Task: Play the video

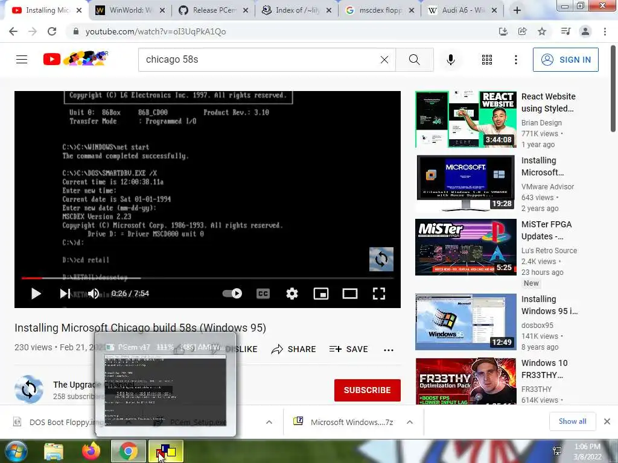Action: click(x=36, y=294)
